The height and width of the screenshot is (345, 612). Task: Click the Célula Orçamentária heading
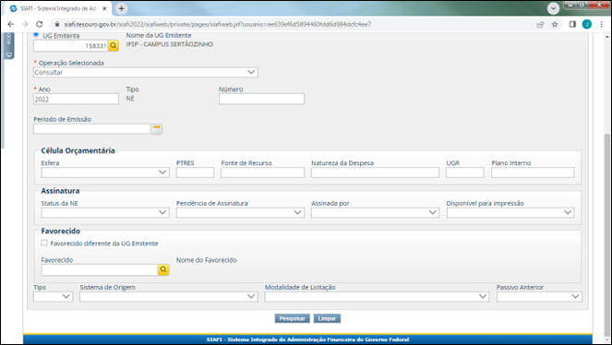78,150
